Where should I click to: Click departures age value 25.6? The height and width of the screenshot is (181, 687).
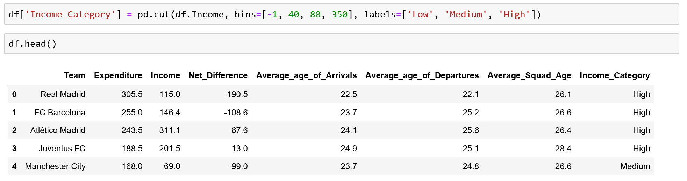tap(471, 130)
